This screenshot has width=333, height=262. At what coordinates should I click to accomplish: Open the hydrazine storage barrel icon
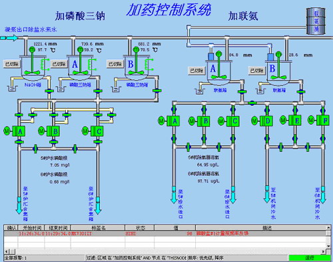[x=316, y=21]
